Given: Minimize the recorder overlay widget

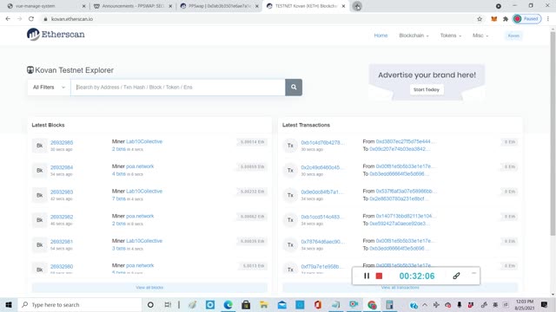Looking at the screenshot, I should point(473,273).
